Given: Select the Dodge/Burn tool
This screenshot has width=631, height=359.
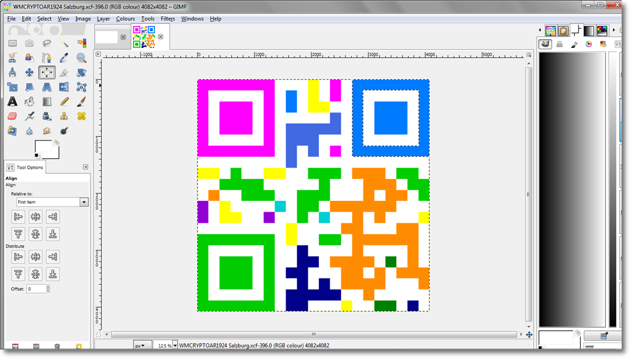Looking at the screenshot, I should [64, 131].
